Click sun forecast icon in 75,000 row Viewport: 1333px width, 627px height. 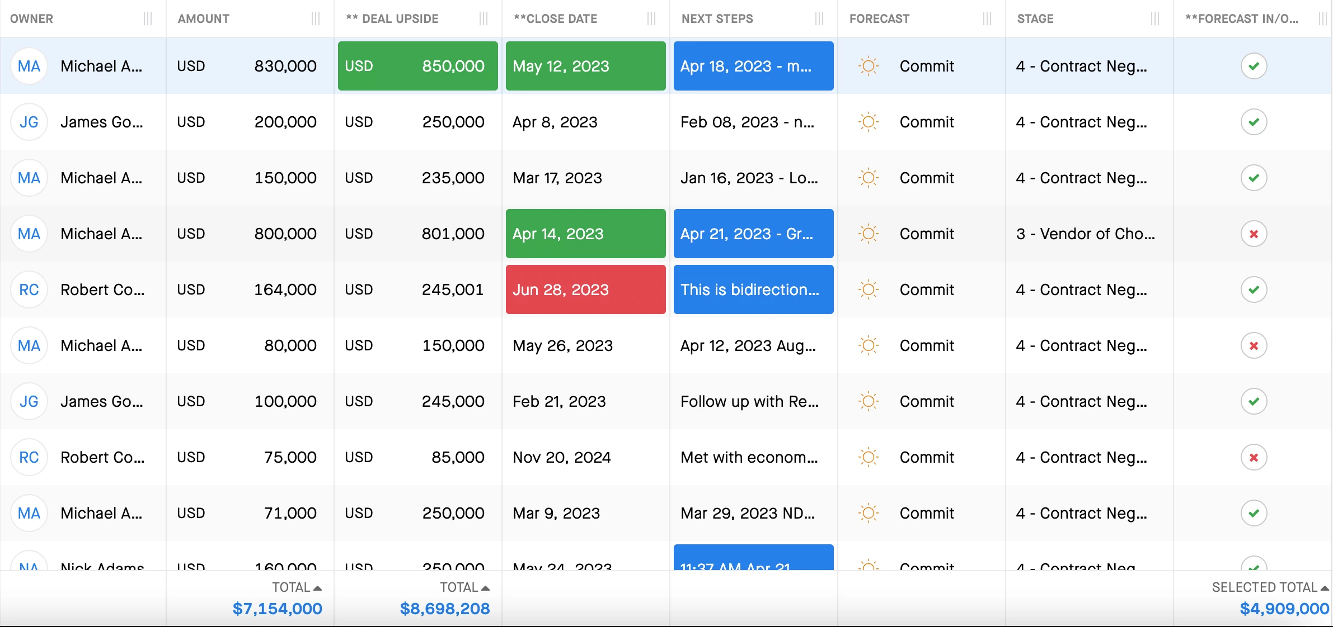868,457
